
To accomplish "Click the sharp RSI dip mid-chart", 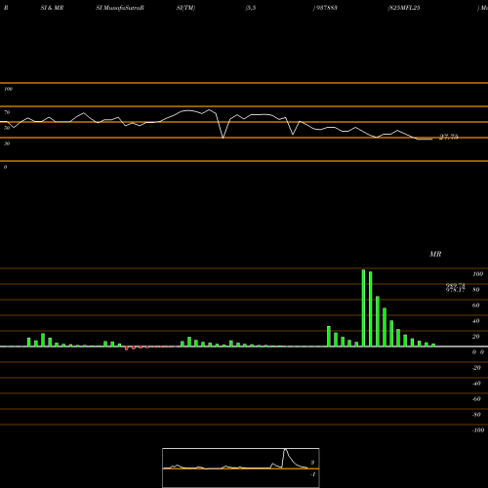I will tap(223, 138).
